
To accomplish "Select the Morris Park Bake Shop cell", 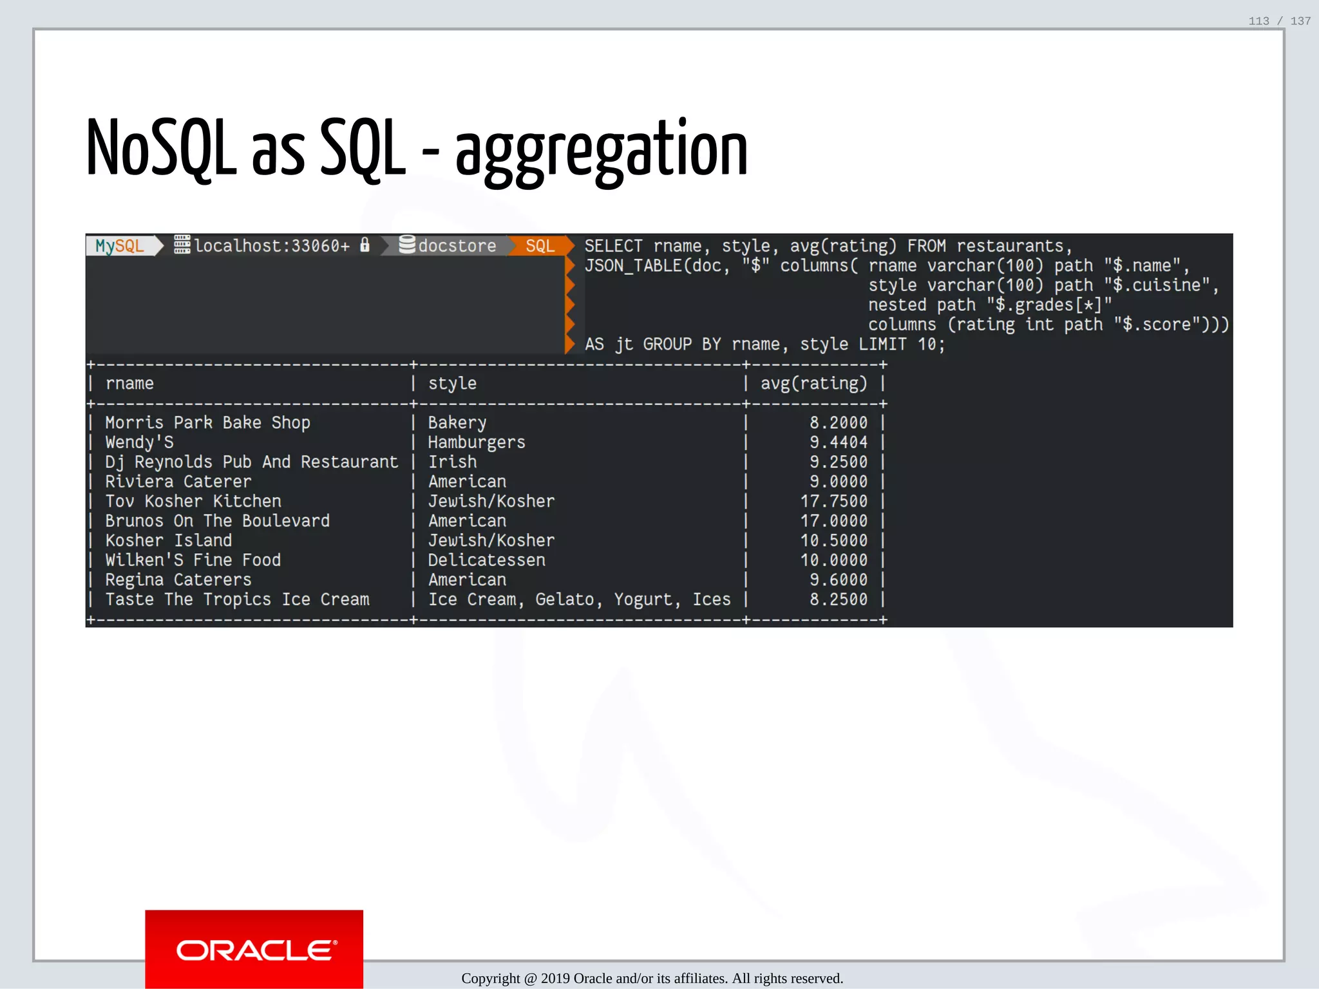I will [207, 423].
